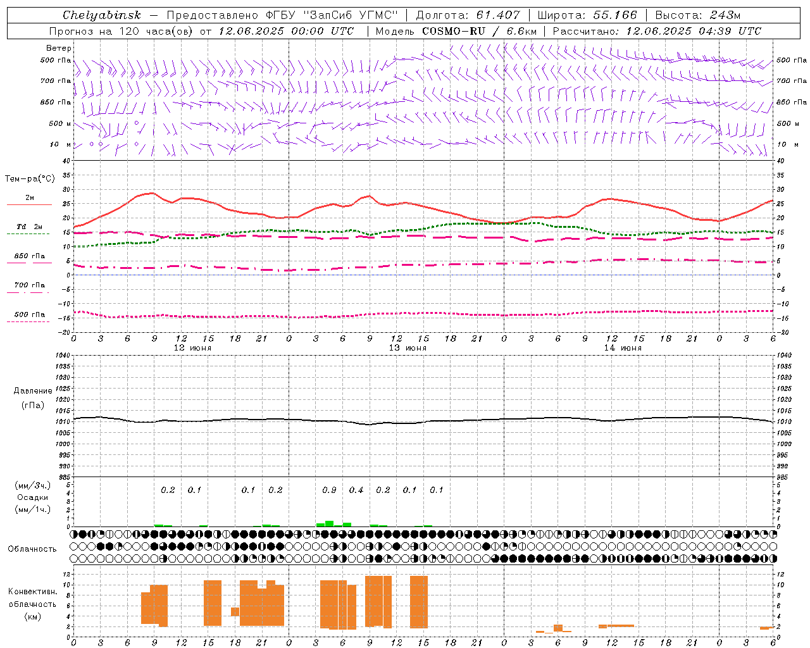Click the "10 м" wind level label on left
810x648 pixels.
[x=61, y=144]
